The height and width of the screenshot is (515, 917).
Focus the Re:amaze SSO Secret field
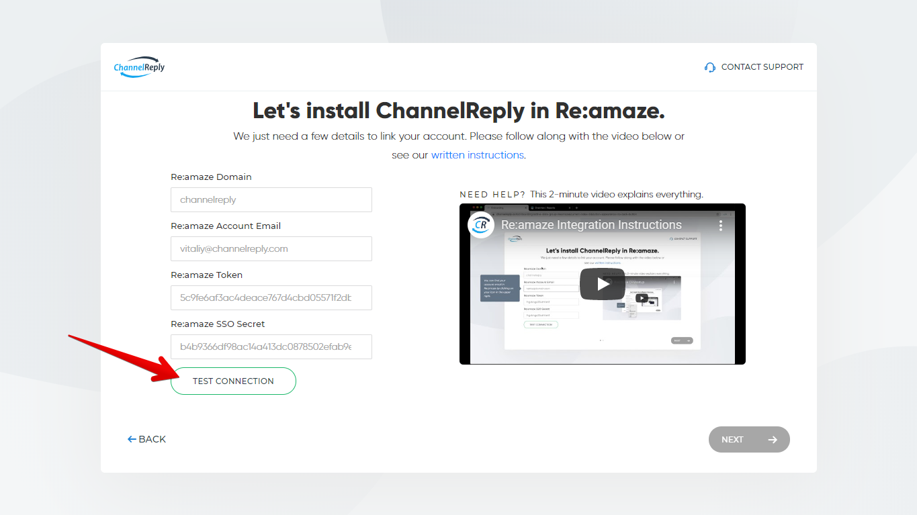(271, 346)
